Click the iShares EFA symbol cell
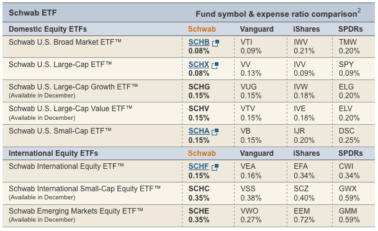Image resolution: width=378 pixels, height=231 pixels. click(300, 166)
